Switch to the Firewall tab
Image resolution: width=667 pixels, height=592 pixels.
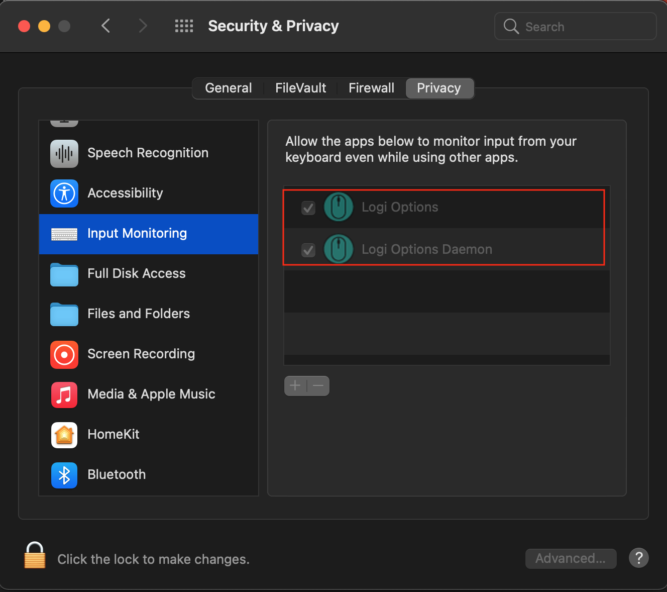pyautogui.click(x=372, y=88)
